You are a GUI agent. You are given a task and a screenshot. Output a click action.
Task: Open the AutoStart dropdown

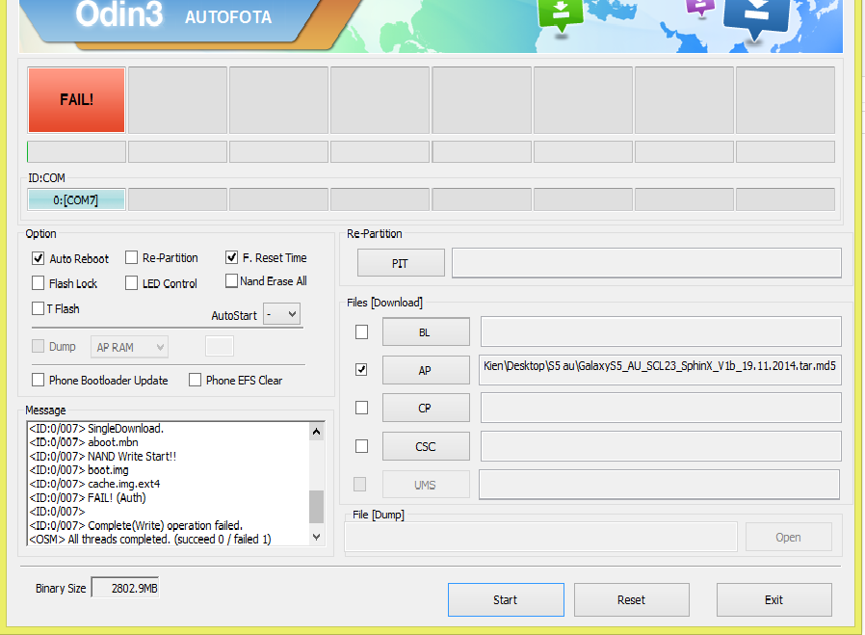pyautogui.click(x=281, y=314)
